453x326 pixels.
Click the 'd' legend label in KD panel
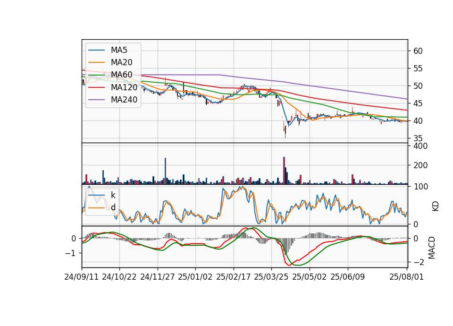click(x=113, y=207)
